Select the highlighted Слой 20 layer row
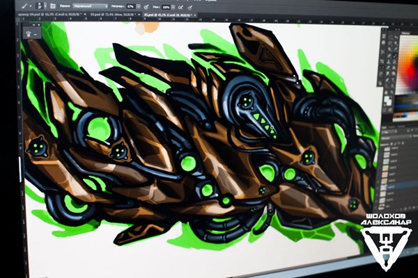This screenshot has height=278, width=418. [x=398, y=186]
